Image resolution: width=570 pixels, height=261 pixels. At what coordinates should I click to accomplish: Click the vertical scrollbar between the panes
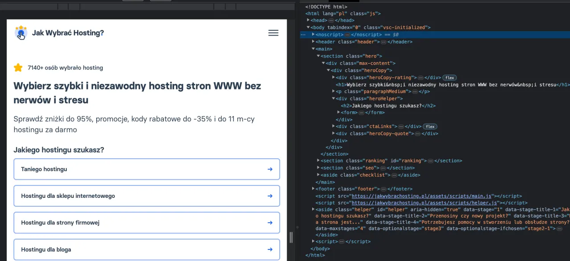click(x=292, y=236)
